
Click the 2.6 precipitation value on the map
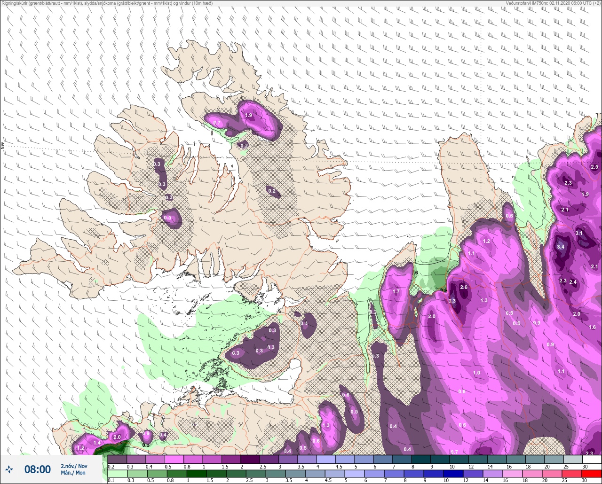point(463,287)
